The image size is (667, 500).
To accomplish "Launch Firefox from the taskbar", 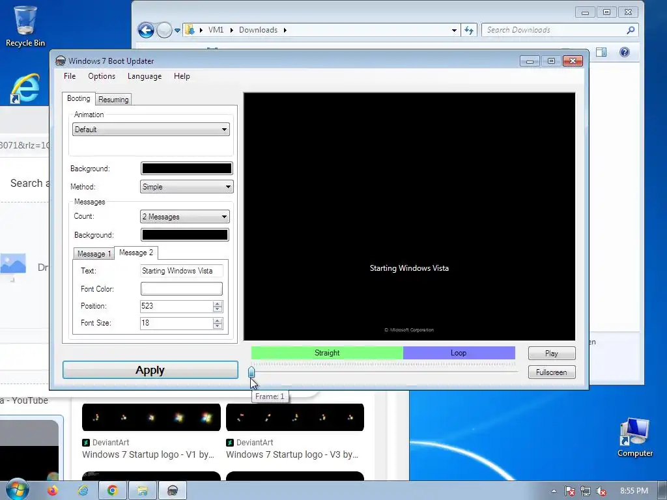I will tap(53, 491).
